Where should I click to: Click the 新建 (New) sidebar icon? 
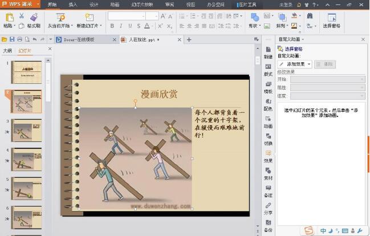(268, 52)
